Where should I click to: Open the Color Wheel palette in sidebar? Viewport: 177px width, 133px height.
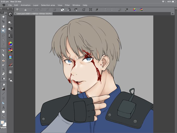pos(10,44)
